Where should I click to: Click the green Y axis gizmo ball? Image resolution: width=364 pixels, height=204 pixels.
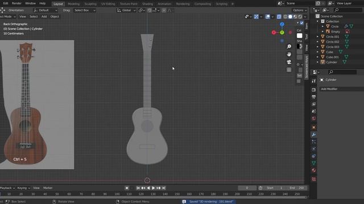coord(282,33)
